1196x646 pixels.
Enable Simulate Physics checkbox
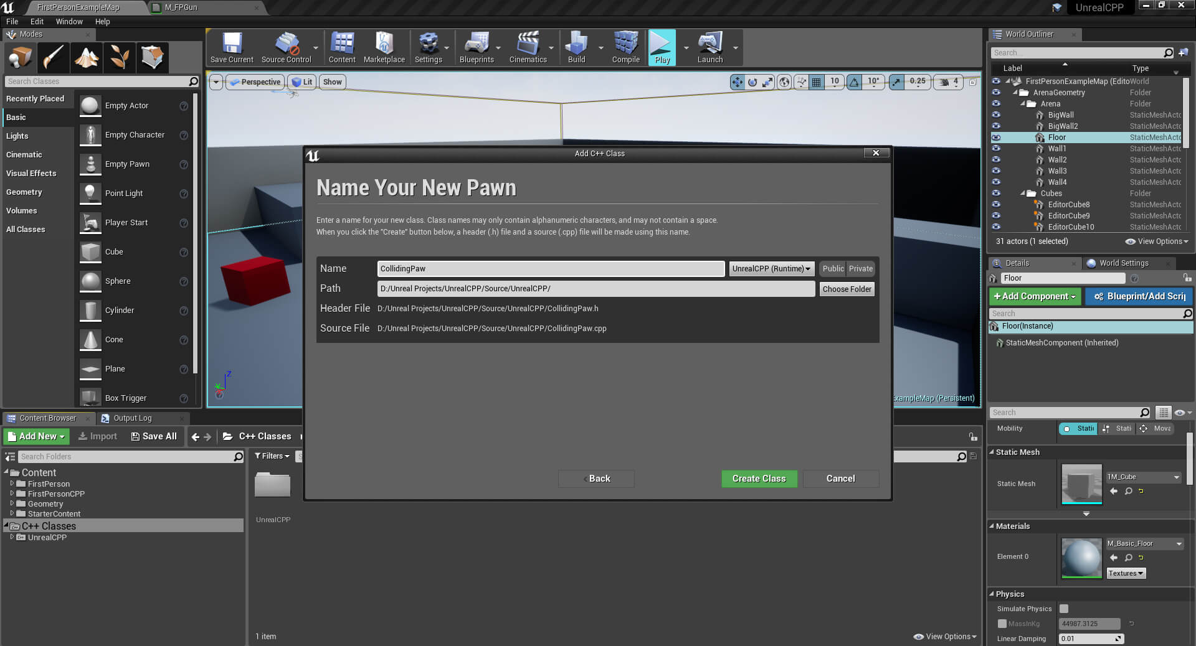click(1064, 609)
